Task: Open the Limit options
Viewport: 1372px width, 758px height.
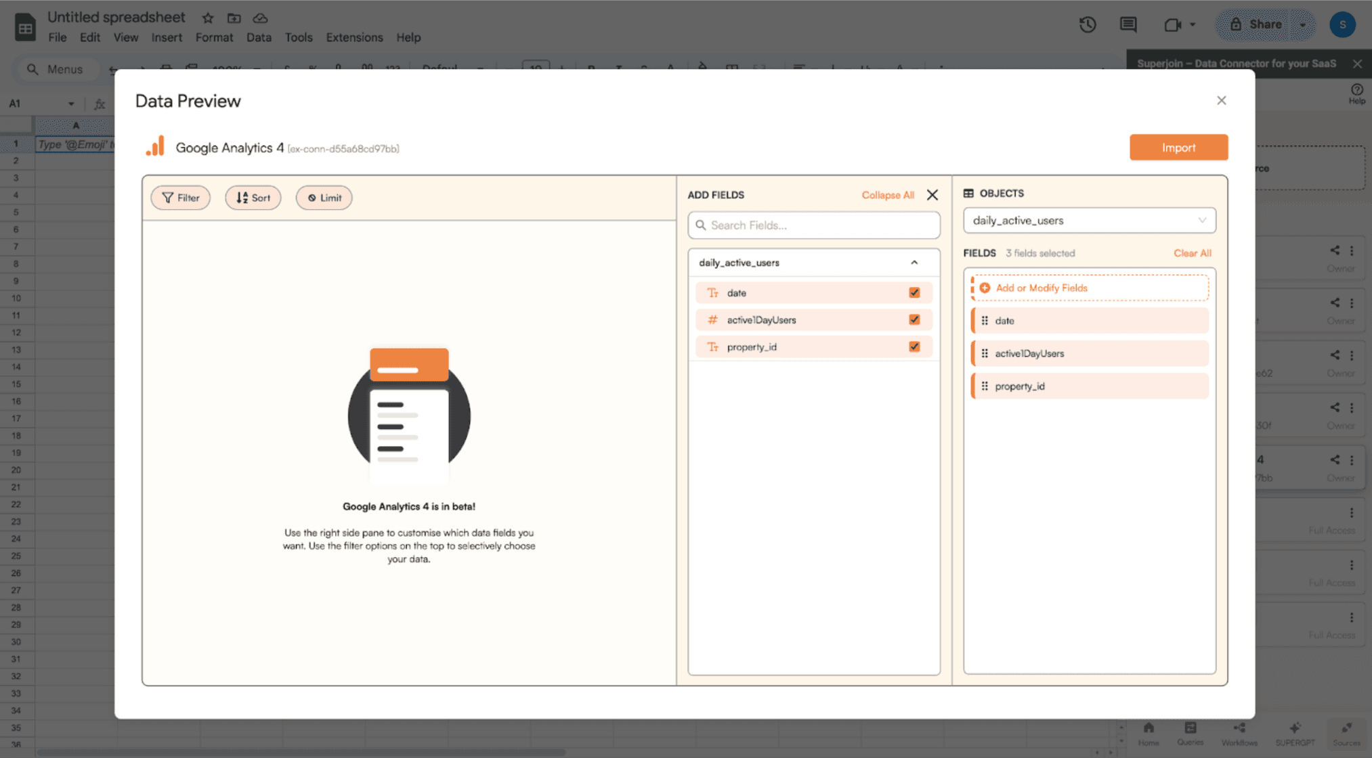Action: click(x=324, y=198)
